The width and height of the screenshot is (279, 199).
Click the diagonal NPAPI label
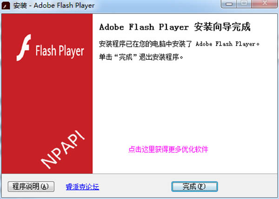tap(63, 149)
